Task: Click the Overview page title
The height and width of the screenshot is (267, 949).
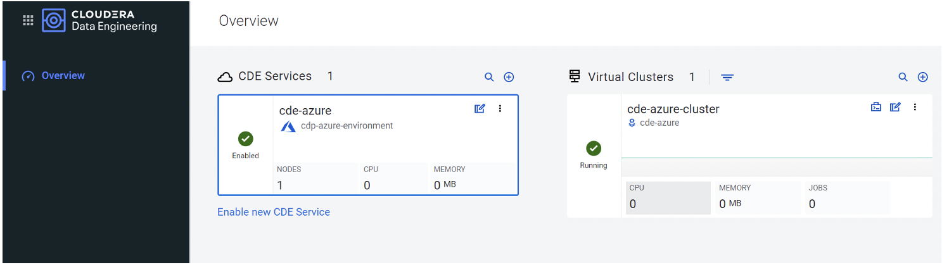Action: pyautogui.click(x=249, y=21)
